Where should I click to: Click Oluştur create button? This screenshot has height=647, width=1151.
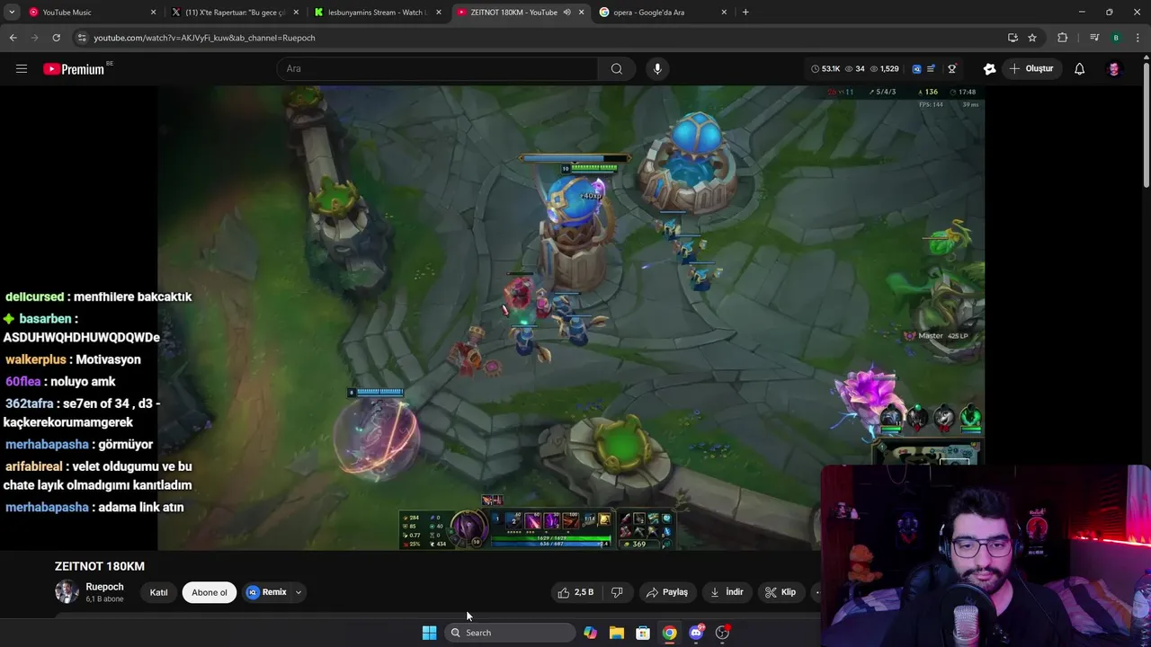pyautogui.click(x=1032, y=68)
